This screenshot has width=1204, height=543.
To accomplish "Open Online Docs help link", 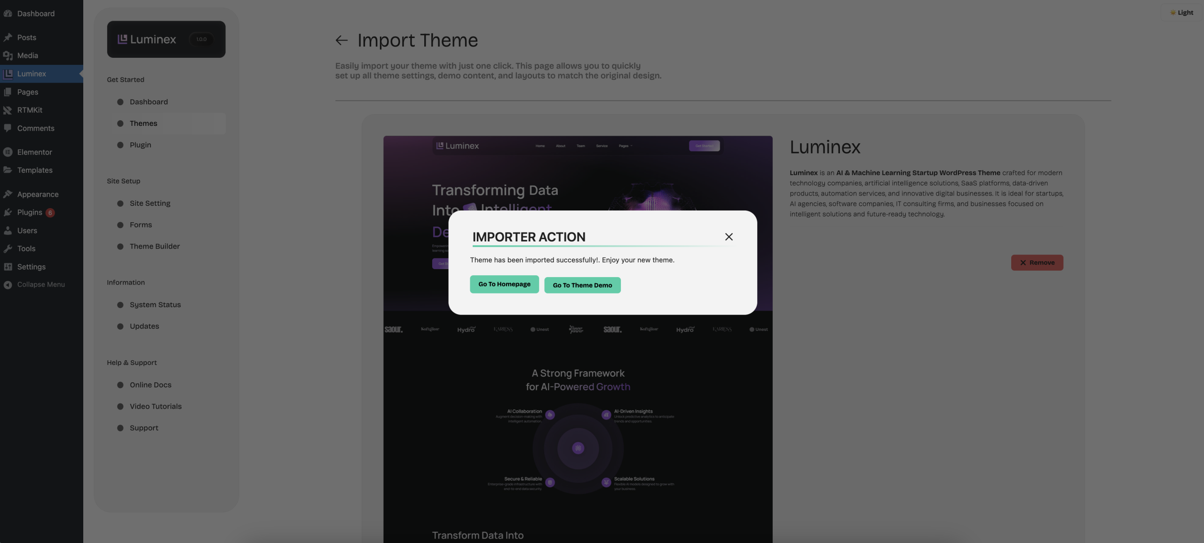I will click(x=150, y=385).
